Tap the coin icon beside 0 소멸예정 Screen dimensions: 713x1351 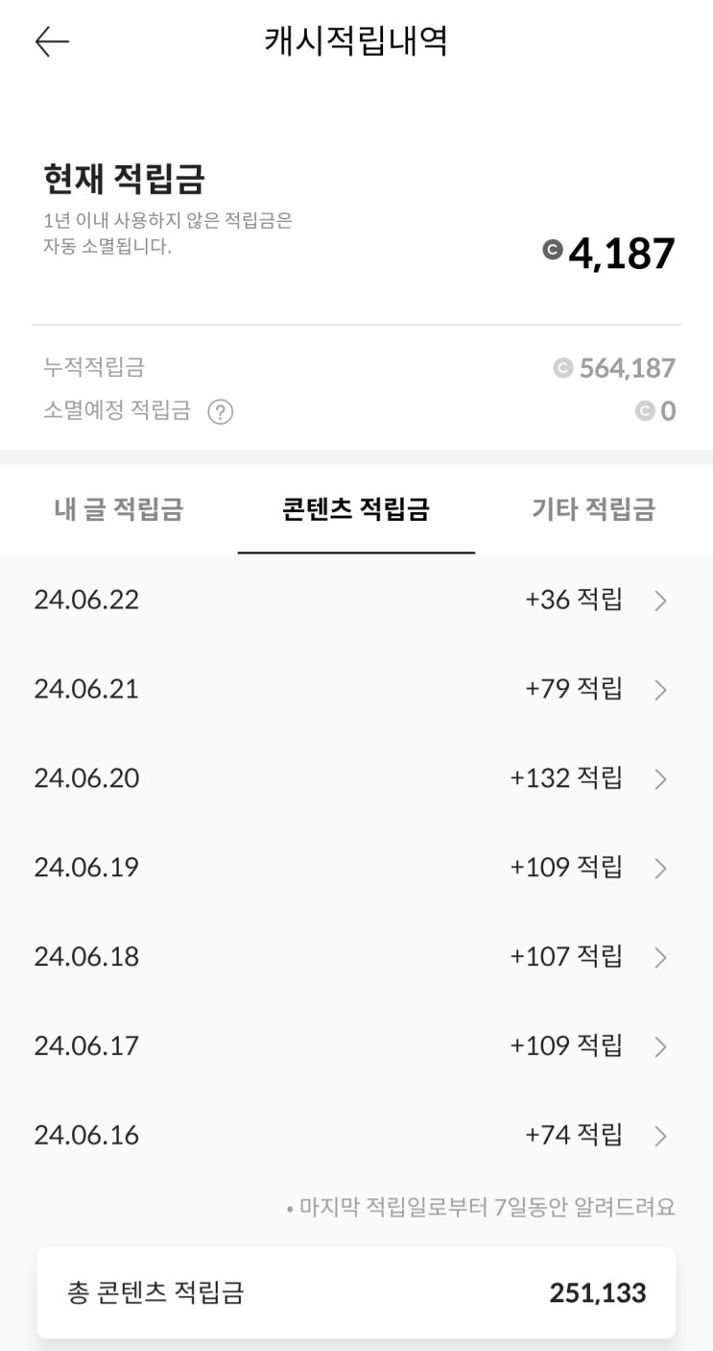click(645, 412)
